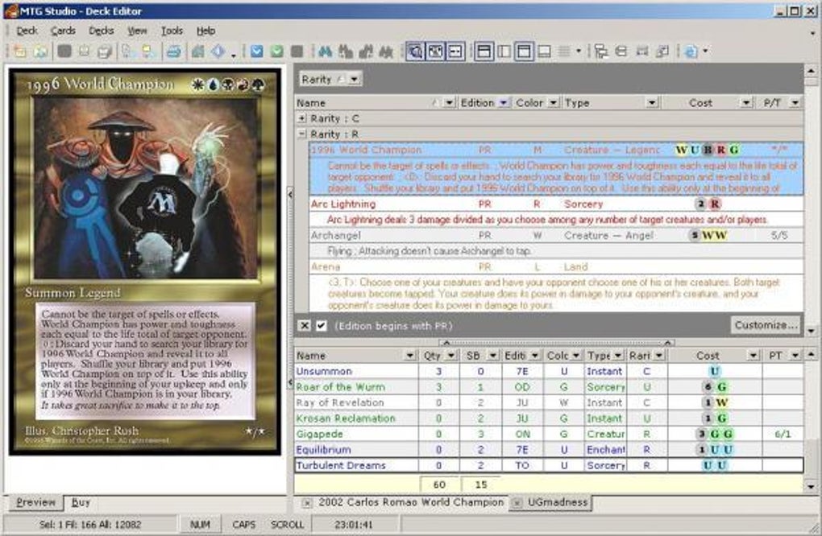Select the Turbulent Dreams row in deck list
Screen dimensions: 822x536
[x=363, y=465]
